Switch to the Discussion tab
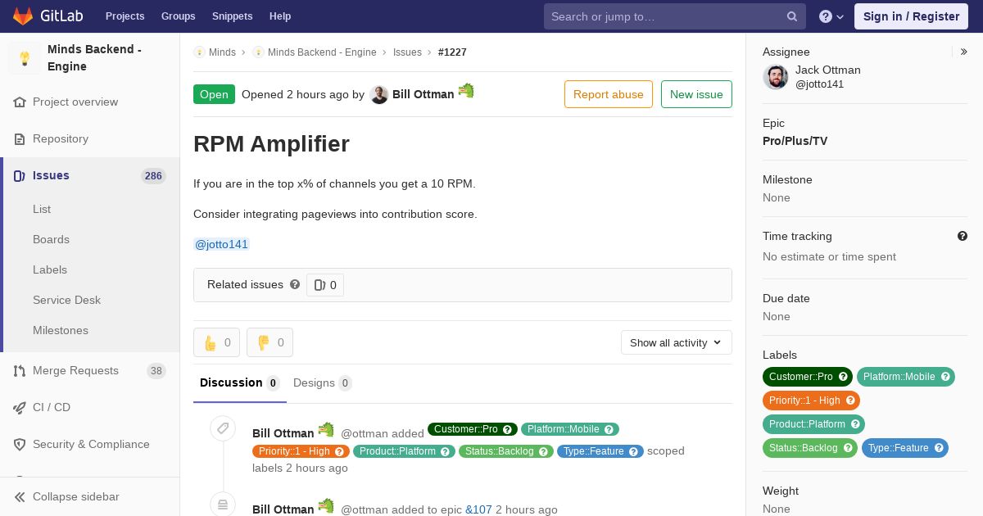 [240, 383]
